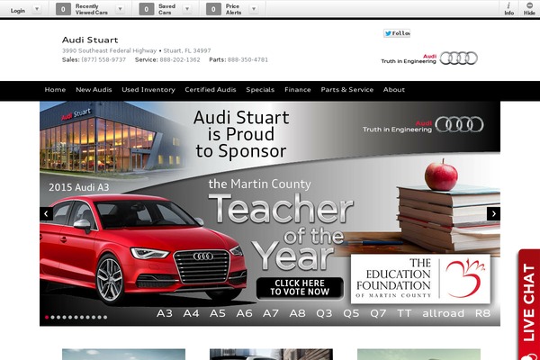Select the first red carousel dot
The width and height of the screenshot is (540, 360).
click(47, 318)
